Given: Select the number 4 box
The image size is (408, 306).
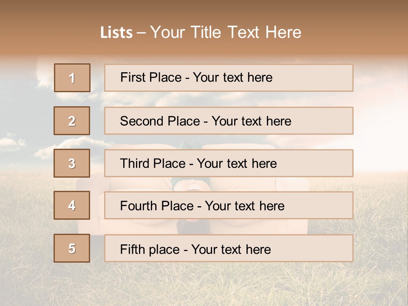Looking at the screenshot, I should [72, 205].
